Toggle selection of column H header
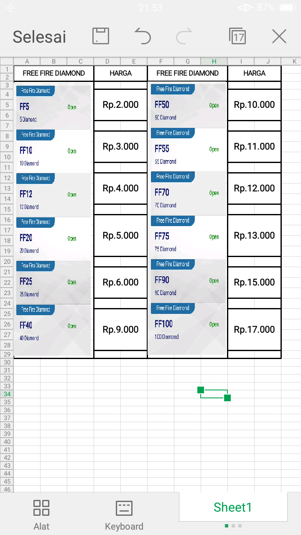The image size is (301, 535). tap(214, 61)
